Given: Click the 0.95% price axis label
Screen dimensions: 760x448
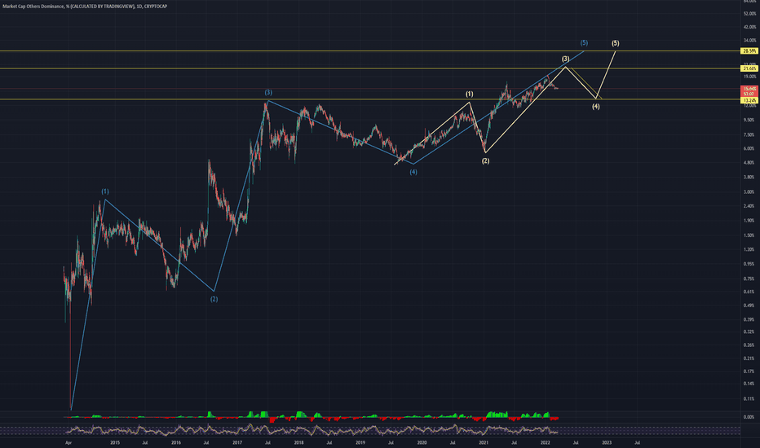Looking at the screenshot, I should [x=749, y=265].
